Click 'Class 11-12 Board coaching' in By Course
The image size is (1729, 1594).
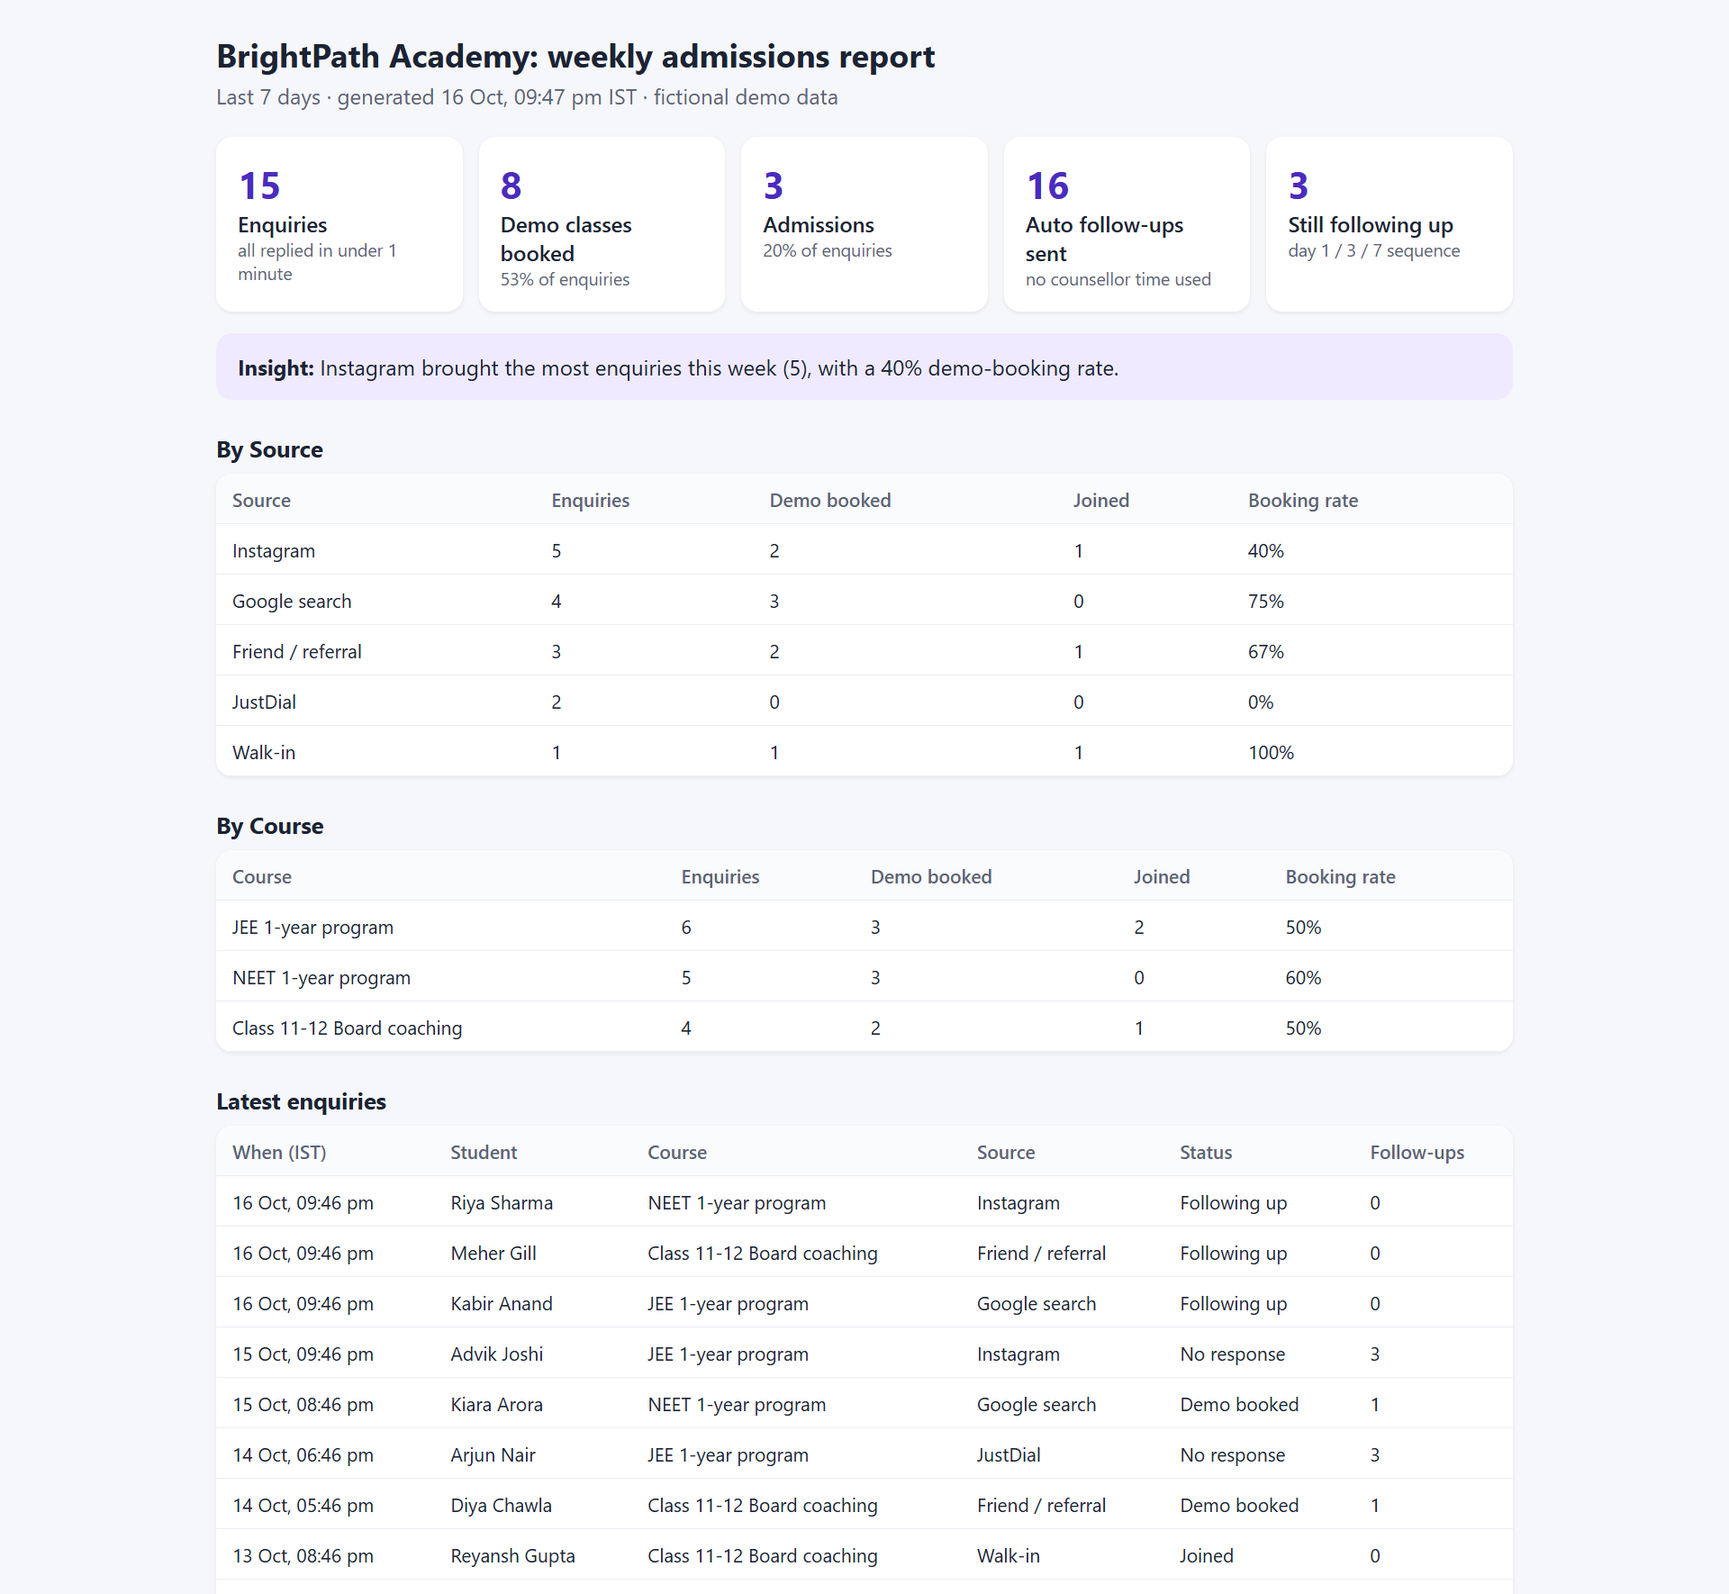click(x=348, y=1028)
